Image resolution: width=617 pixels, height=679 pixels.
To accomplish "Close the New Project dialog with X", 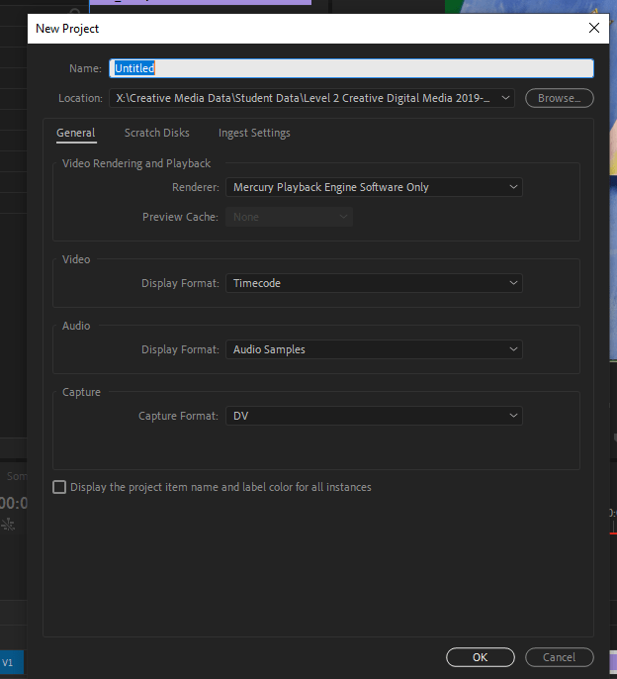I will [x=593, y=29].
